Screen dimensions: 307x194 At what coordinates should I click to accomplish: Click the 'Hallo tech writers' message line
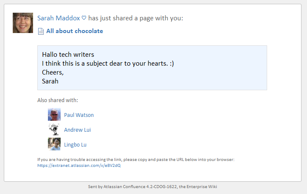pyautogui.click(x=68, y=55)
